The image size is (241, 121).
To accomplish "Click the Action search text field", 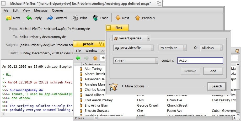I will [x=200, y=60].
